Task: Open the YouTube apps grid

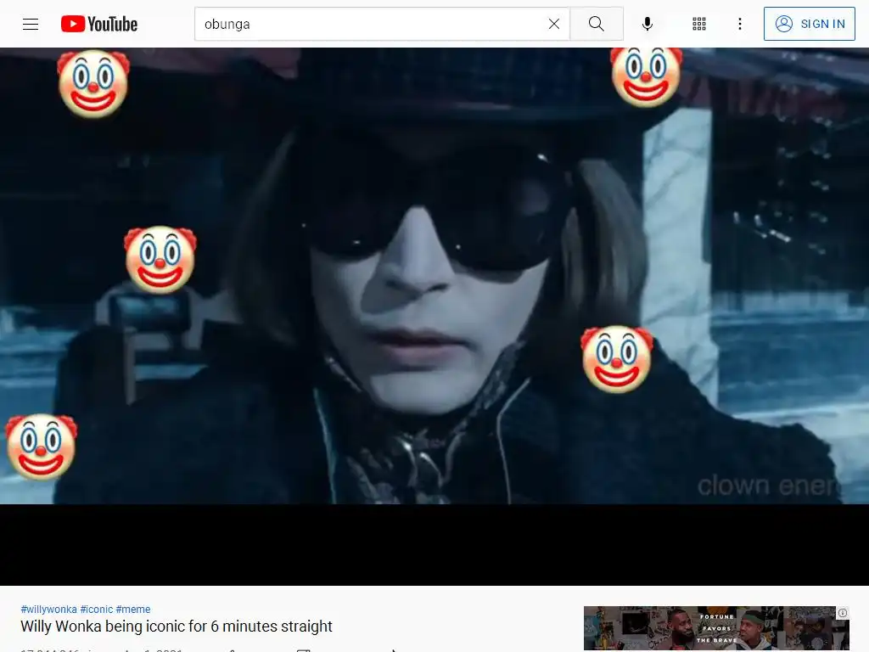Action: 699,24
